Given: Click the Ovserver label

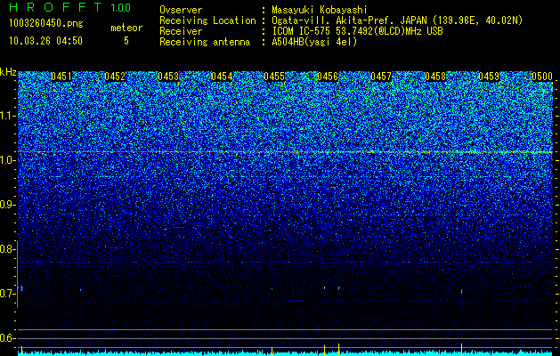Looking at the screenshot, I should click(x=181, y=10).
